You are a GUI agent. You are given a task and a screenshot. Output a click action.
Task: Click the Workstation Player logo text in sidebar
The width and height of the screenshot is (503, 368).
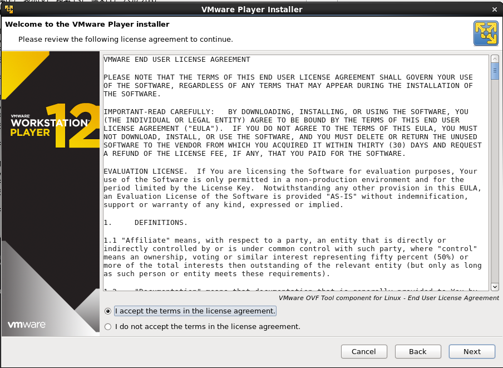click(49, 126)
